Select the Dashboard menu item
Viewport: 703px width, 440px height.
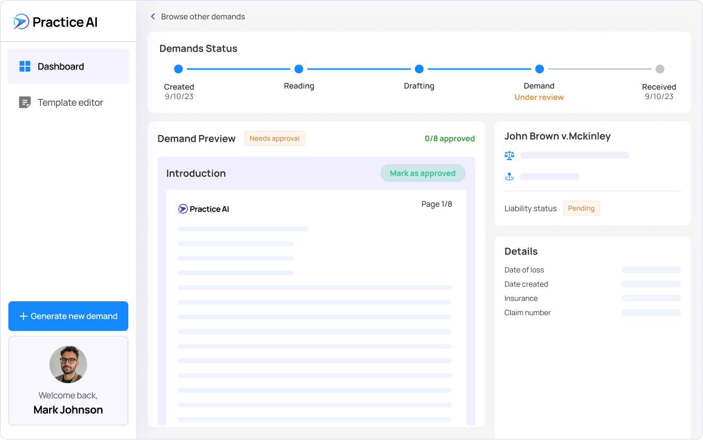click(61, 66)
